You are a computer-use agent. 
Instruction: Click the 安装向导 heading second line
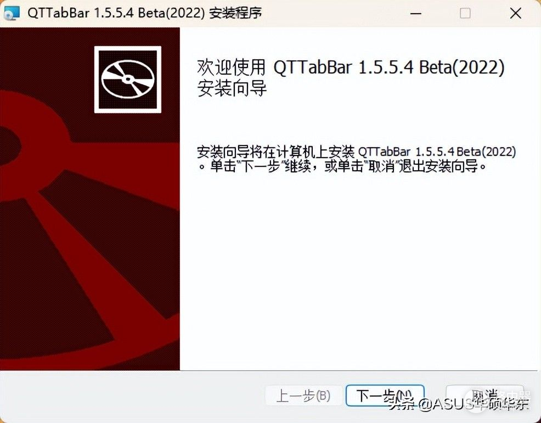coord(232,88)
